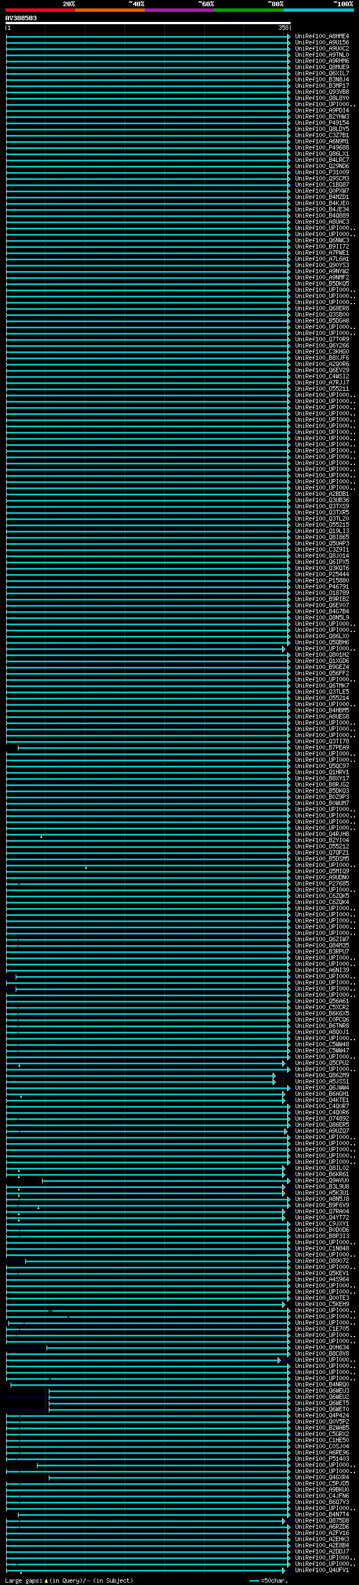Select alignment label UniRef100_P51403

click(x=322, y=1459)
